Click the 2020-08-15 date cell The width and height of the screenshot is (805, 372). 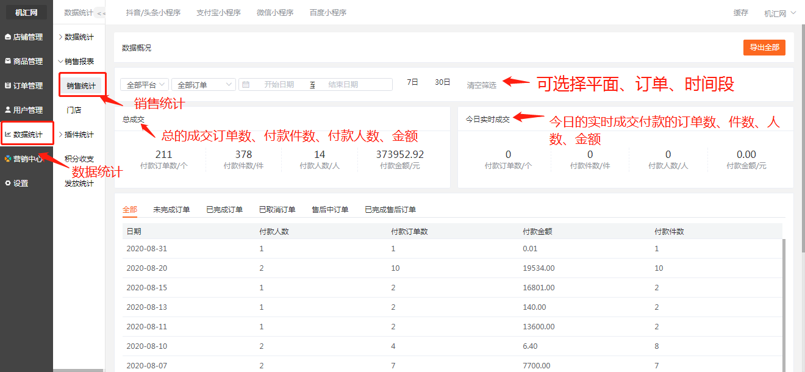(x=146, y=287)
